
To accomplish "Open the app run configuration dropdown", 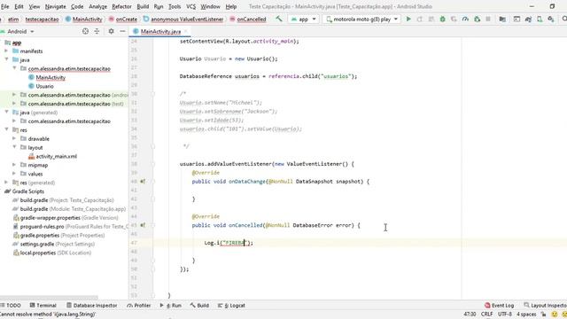I will click(x=304, y=19).
